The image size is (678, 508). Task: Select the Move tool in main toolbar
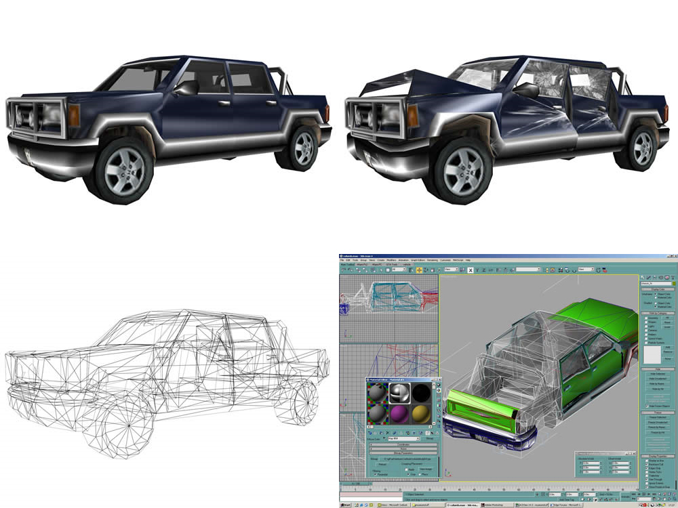[419, 270]
